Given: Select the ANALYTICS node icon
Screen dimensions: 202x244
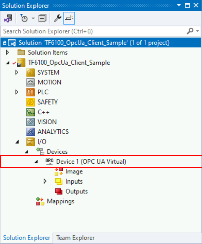Looking at the screenshot, I should [31, 132].
